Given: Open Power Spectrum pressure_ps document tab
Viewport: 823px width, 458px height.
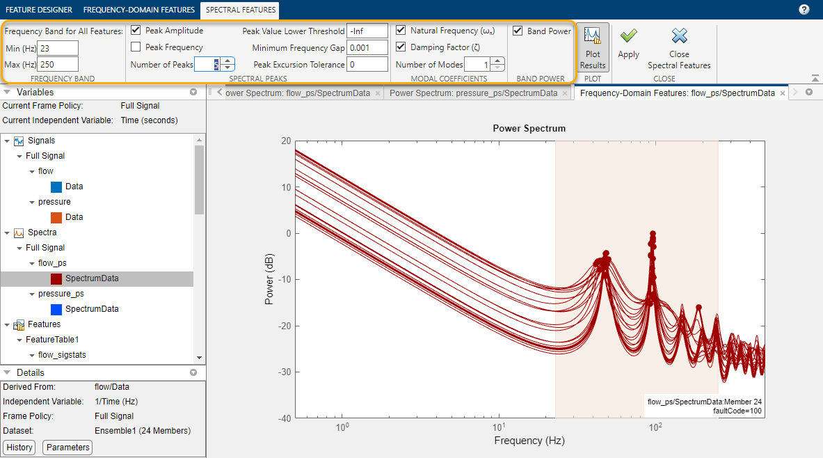Looking at the screenshot, I should coord(474,93).
